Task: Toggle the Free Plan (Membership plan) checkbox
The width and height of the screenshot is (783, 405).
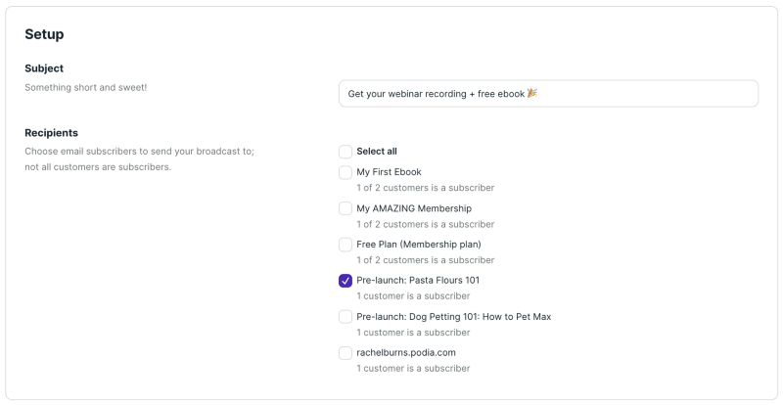Action: [345, 245]
